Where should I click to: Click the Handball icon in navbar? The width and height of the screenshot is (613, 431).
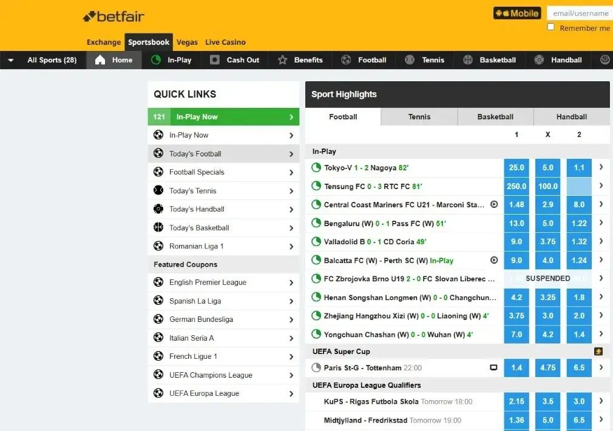539,60
